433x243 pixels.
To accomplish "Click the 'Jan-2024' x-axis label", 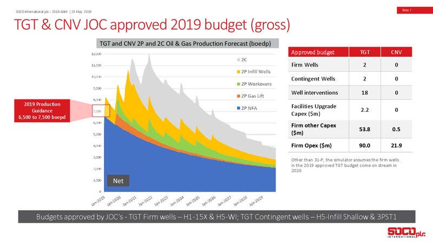I will (177, 201).
